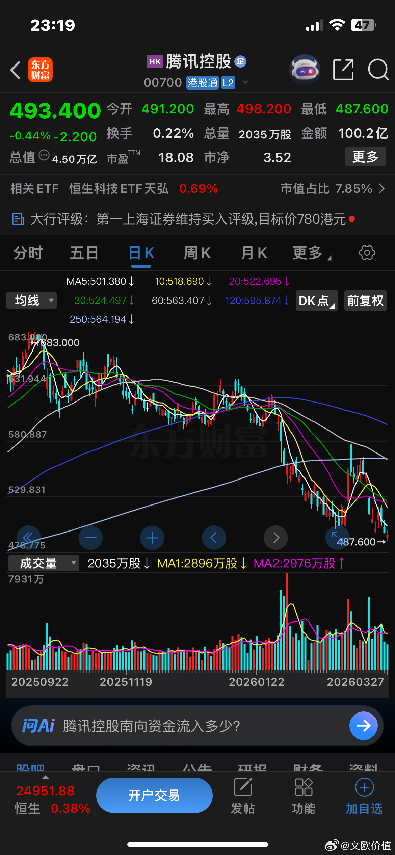
Task: Open the DK点 options selector
Action: 317,300
